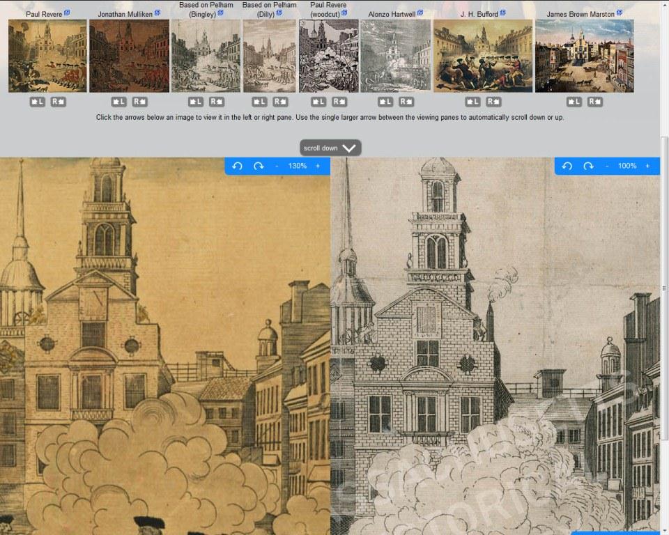Viewport: 669px width, 535px height.
Task: Open Paul Revere external link icon
Action: click(x=67, y=13)
